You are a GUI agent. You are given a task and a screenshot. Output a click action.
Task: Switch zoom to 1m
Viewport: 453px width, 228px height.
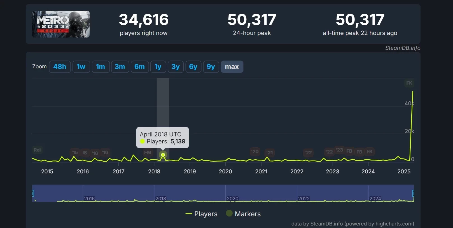(x=101, y=67)
